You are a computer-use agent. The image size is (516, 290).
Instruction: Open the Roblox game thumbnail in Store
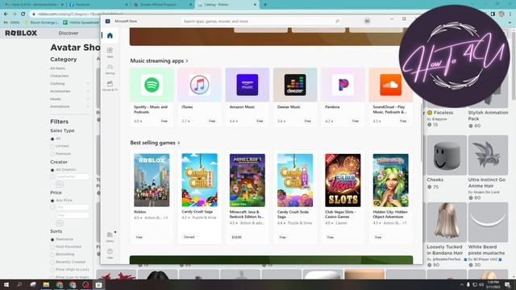(x=152, y=180)
